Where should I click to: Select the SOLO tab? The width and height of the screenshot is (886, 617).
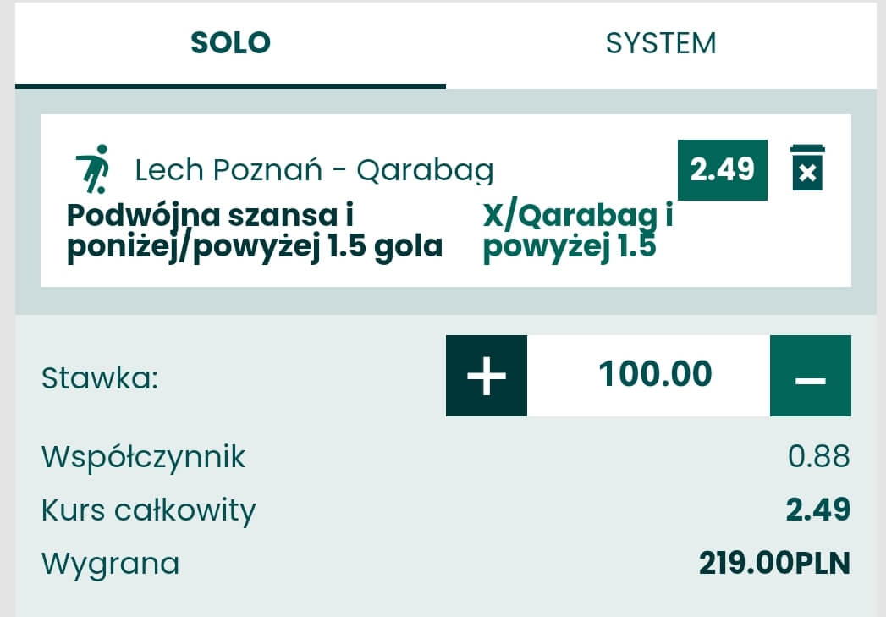(230, 43)
